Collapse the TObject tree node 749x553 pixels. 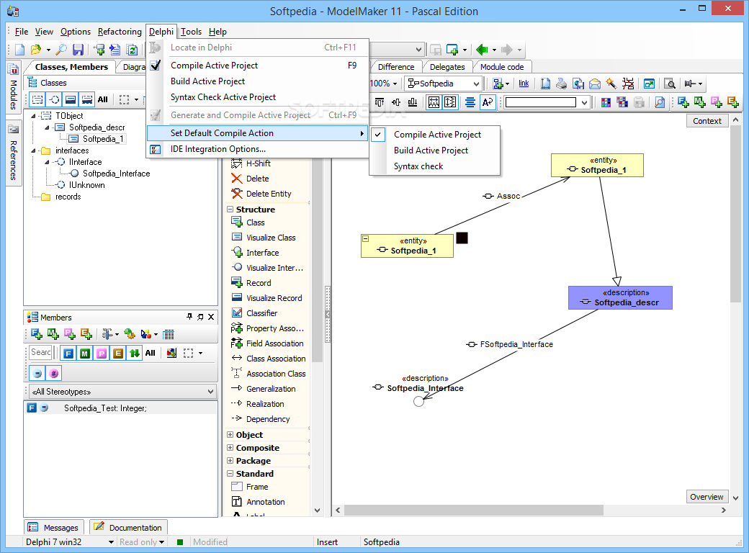tap(33, 115)
